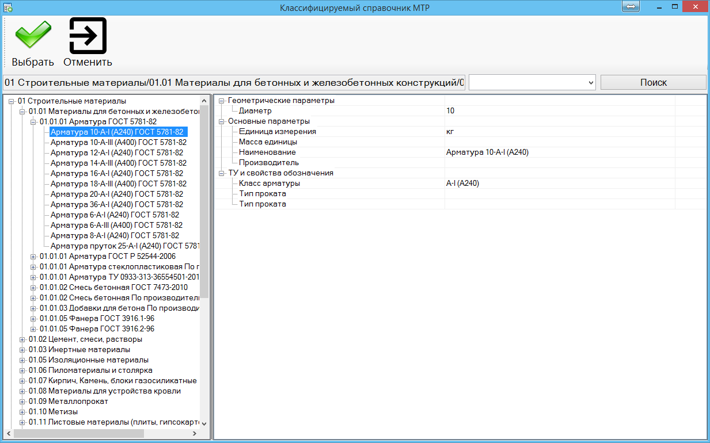Expand 01.03 Инертные материалы node

coord(22,350)
